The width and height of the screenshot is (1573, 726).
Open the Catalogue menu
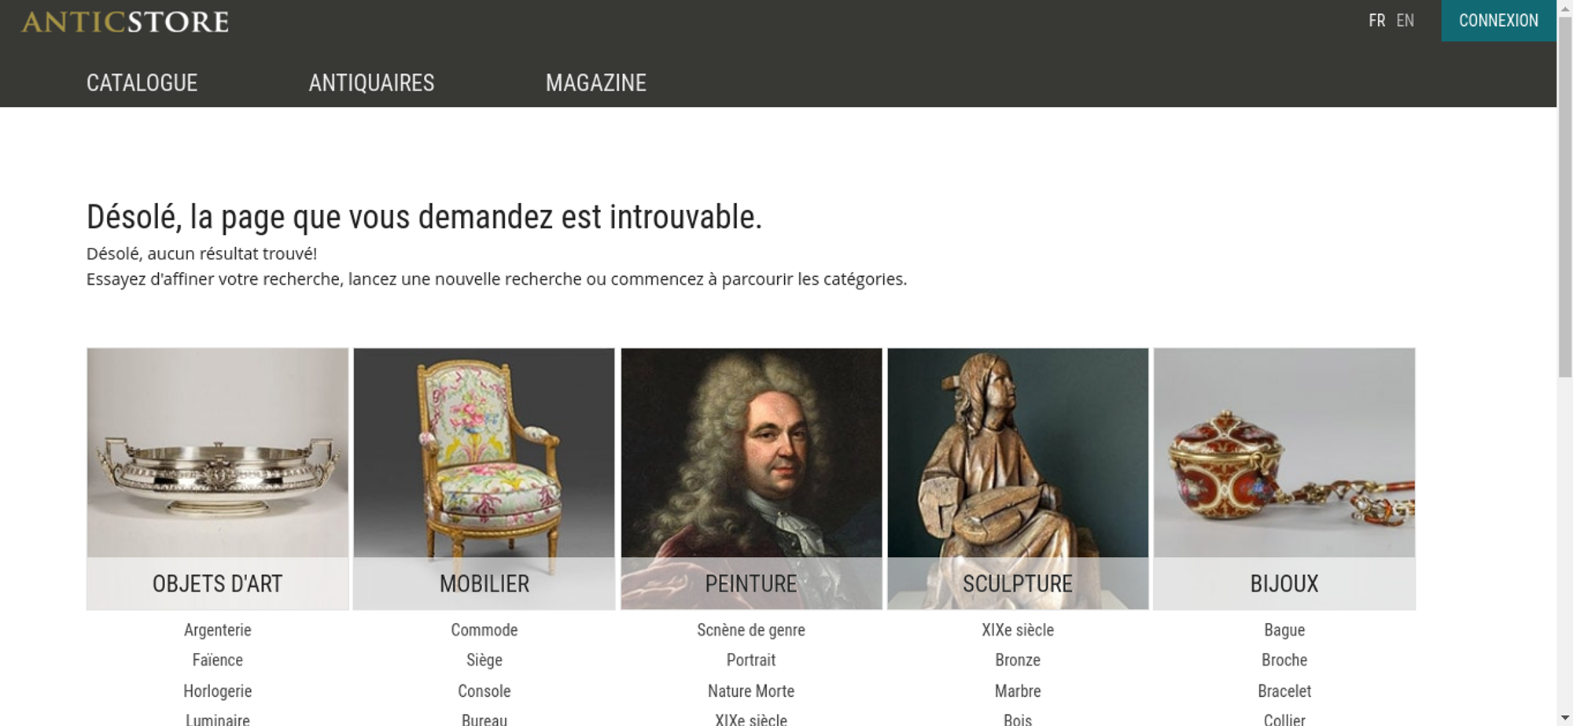(x=142, y=83)
